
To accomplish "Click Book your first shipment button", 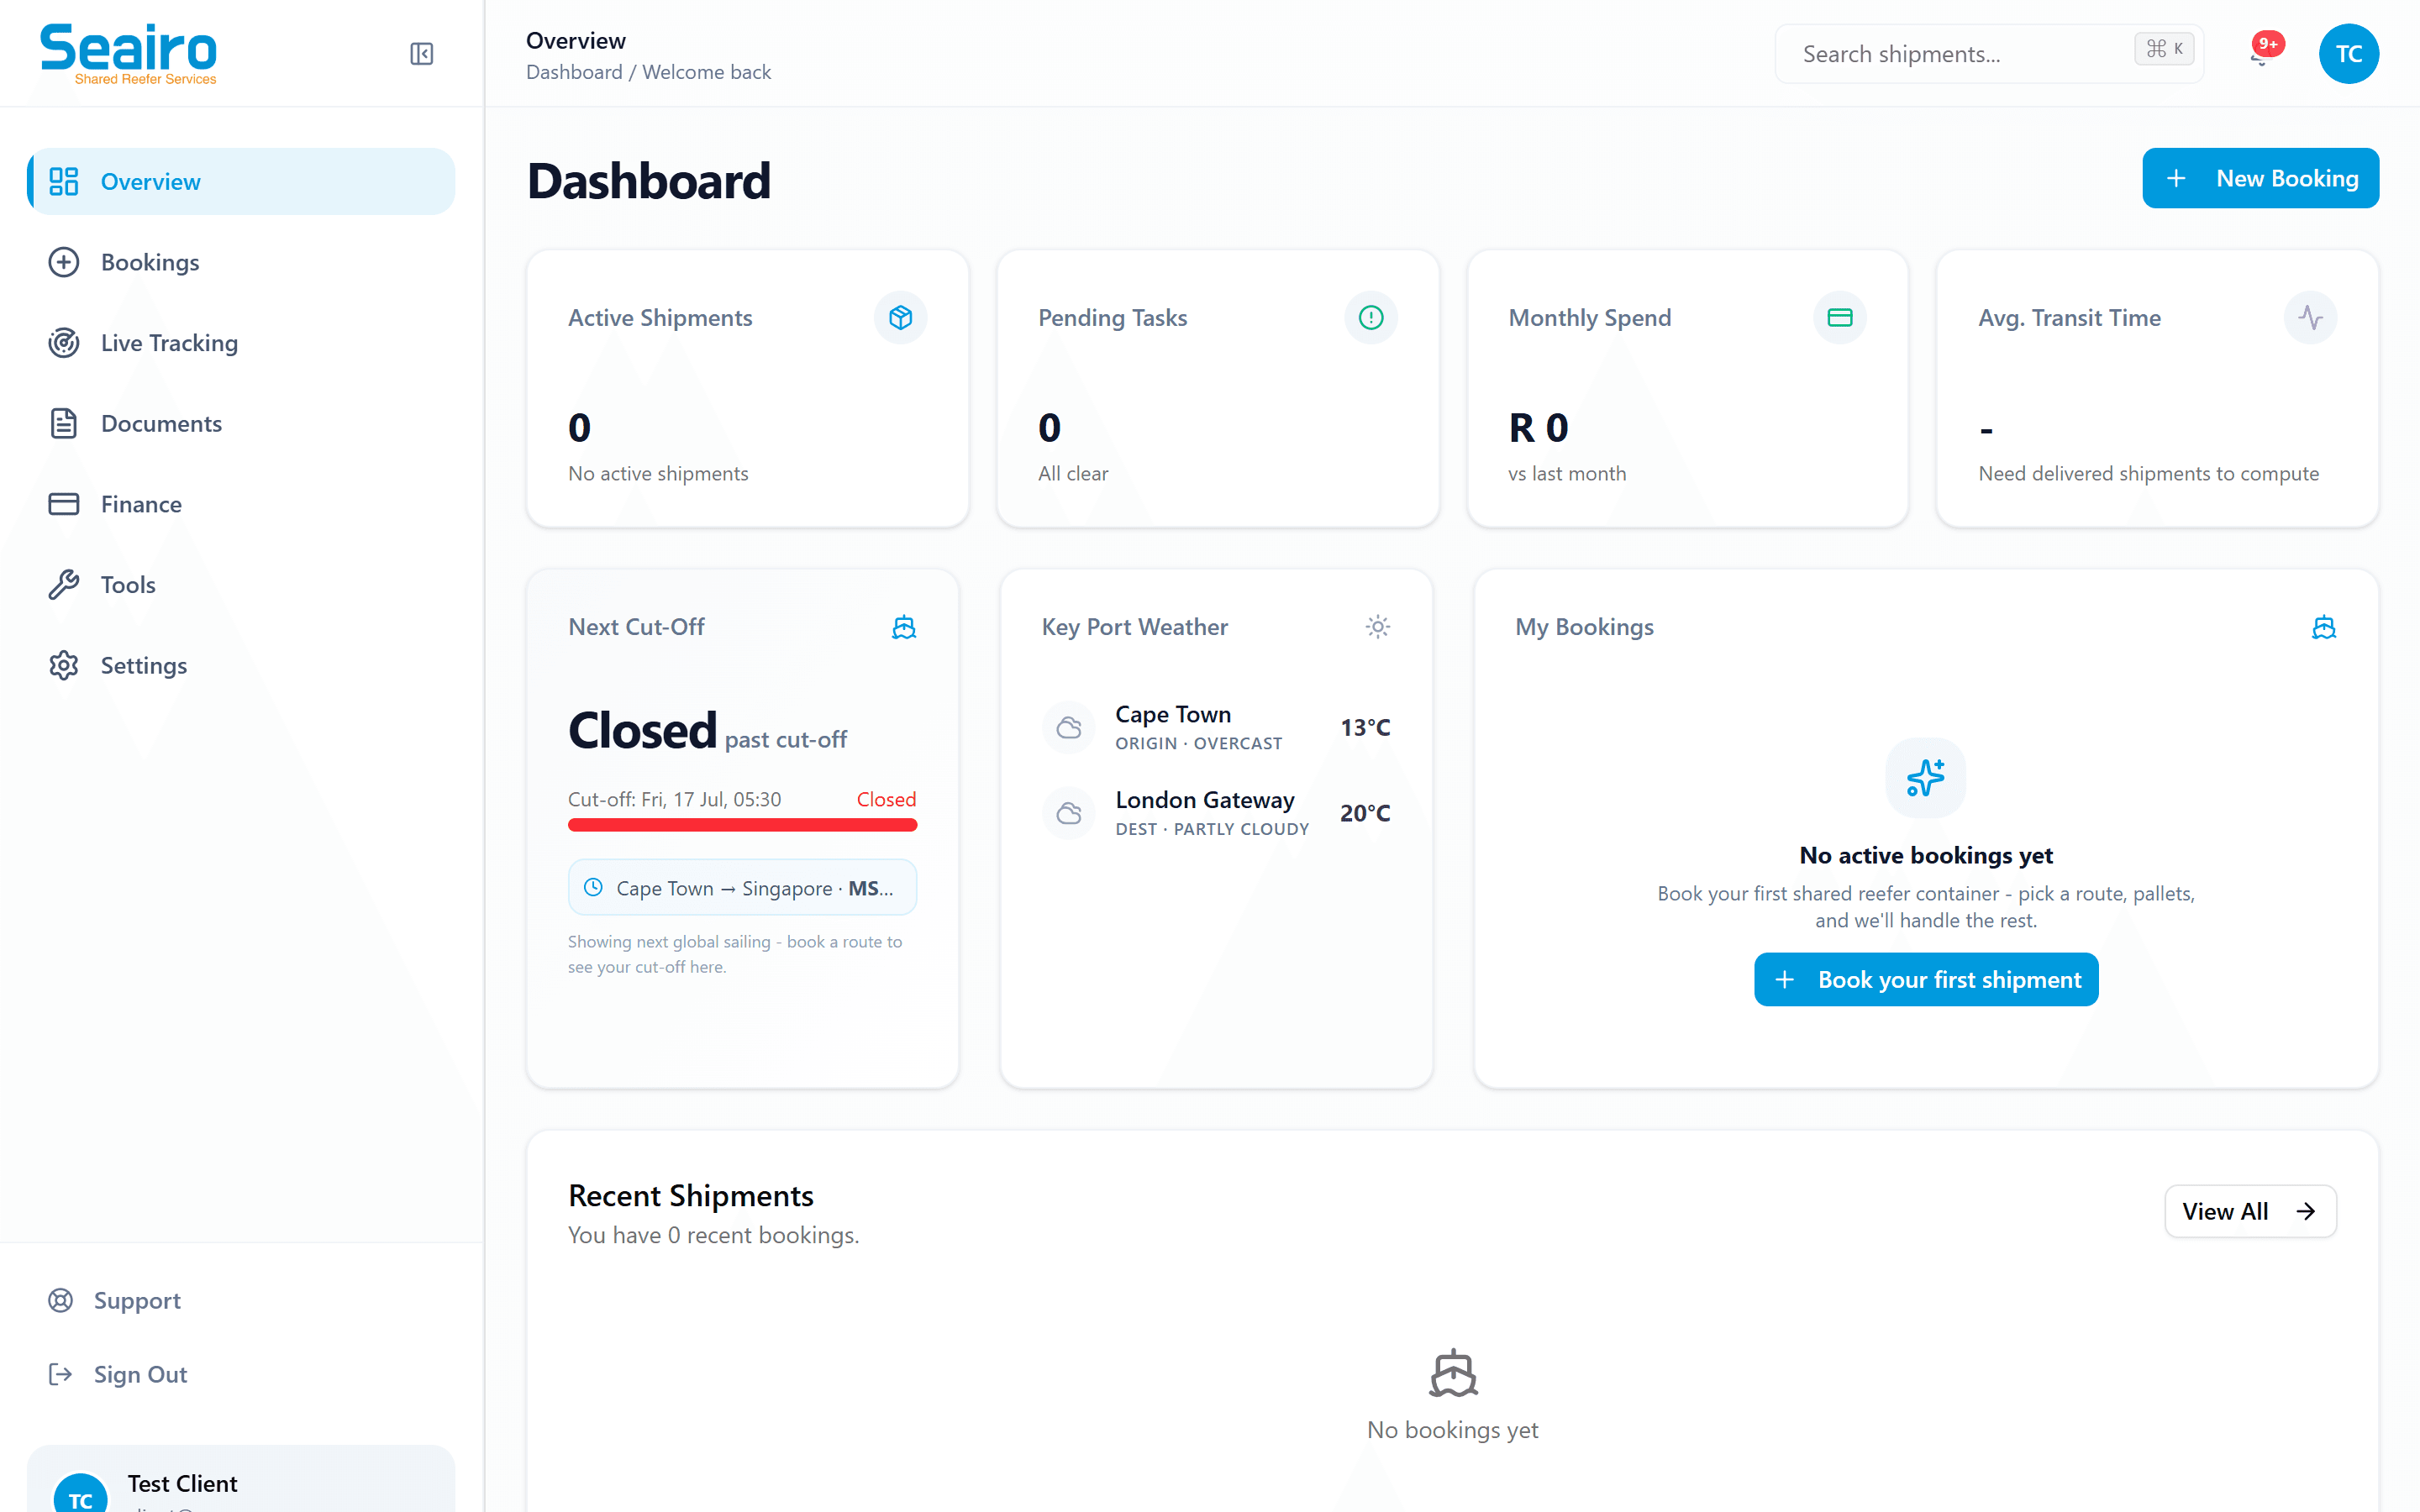I will point(1926,979).
